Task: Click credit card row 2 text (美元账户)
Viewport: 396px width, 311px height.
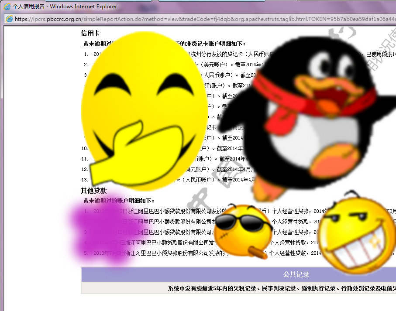Action: pos(215,65)
